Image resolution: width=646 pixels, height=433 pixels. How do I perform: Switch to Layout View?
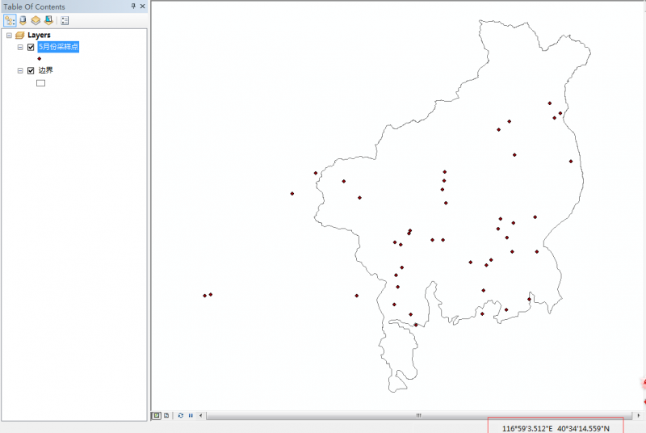click(166, 415)
